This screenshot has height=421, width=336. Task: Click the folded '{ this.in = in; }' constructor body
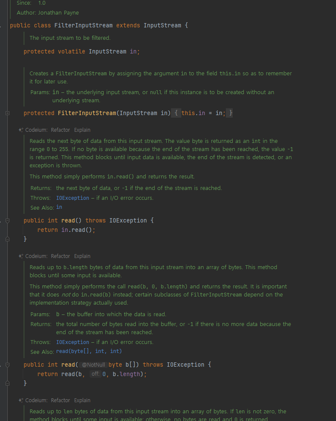[x=202, y=113]
